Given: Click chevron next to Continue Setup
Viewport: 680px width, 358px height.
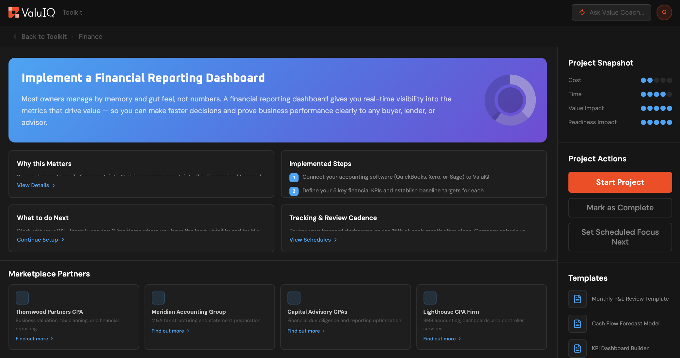Looking at the screenshot, I should [x=63, y=240].
